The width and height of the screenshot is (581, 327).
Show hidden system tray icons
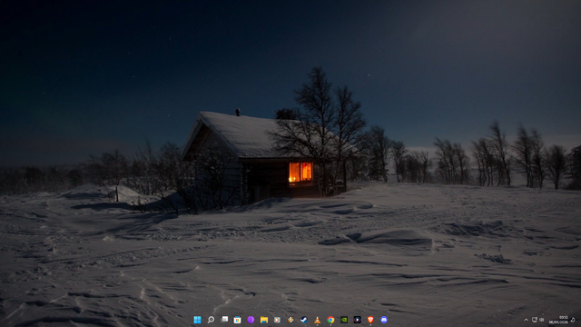(527, 320)
